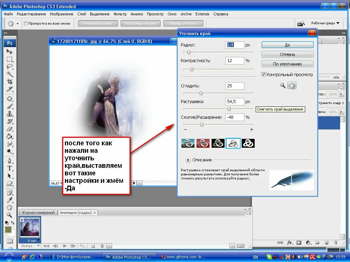This screenshot has width=350, height=262.
Task: Open the Фильтр menu
Action: pos(120,14)
